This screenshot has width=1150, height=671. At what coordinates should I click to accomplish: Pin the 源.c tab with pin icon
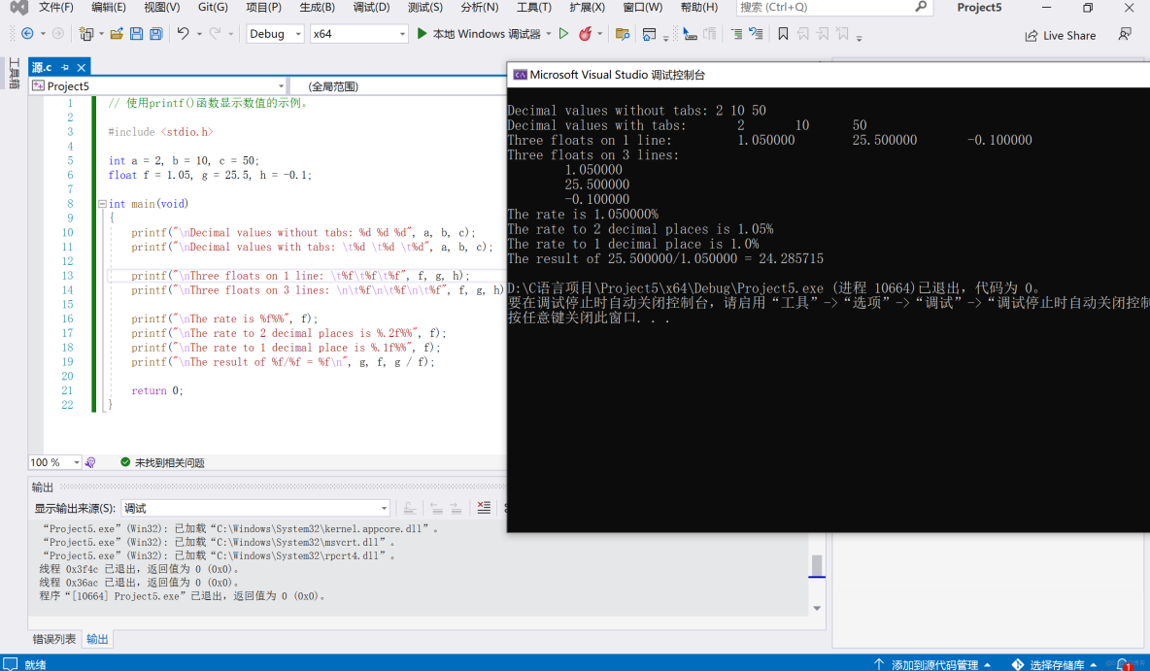point(65,67)
